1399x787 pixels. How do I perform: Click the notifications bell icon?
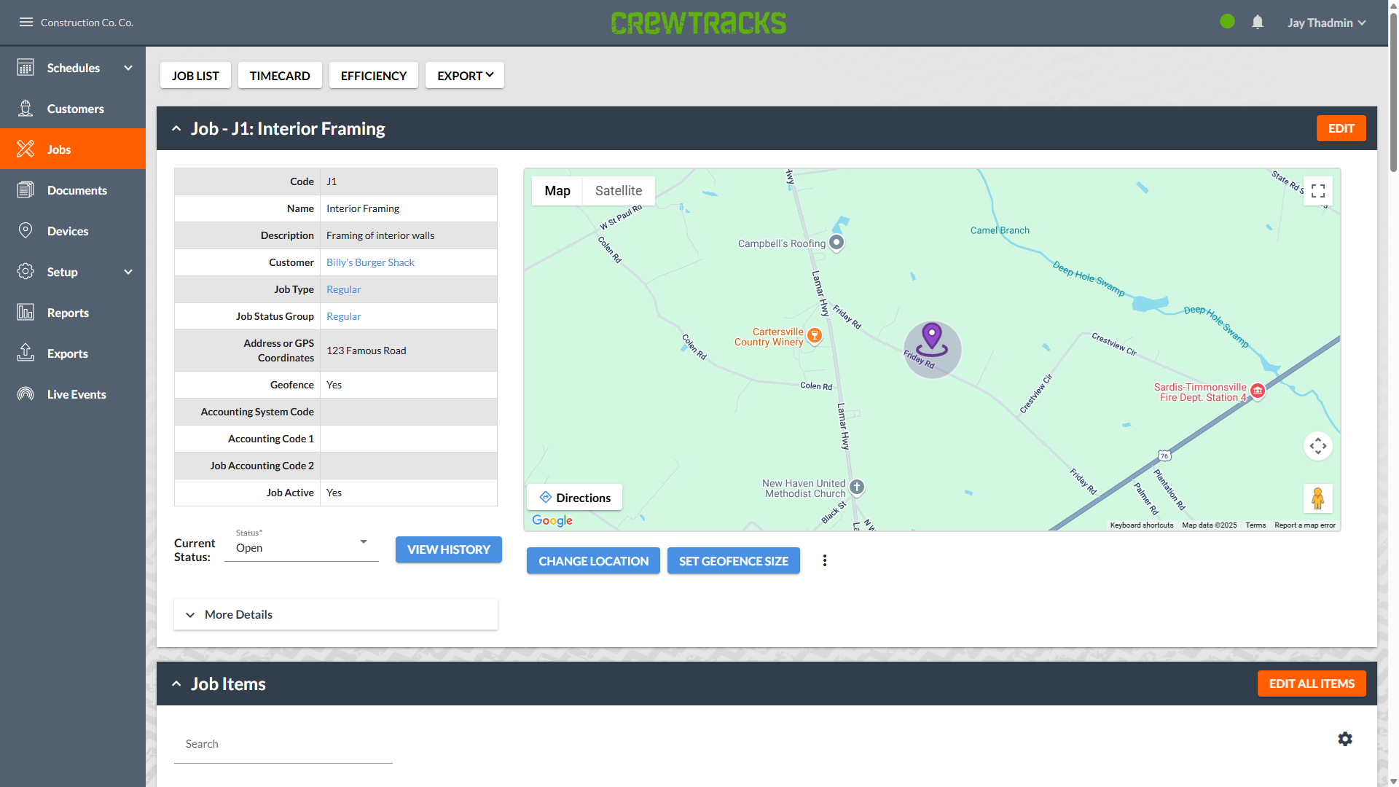(x=1258, y=22)
